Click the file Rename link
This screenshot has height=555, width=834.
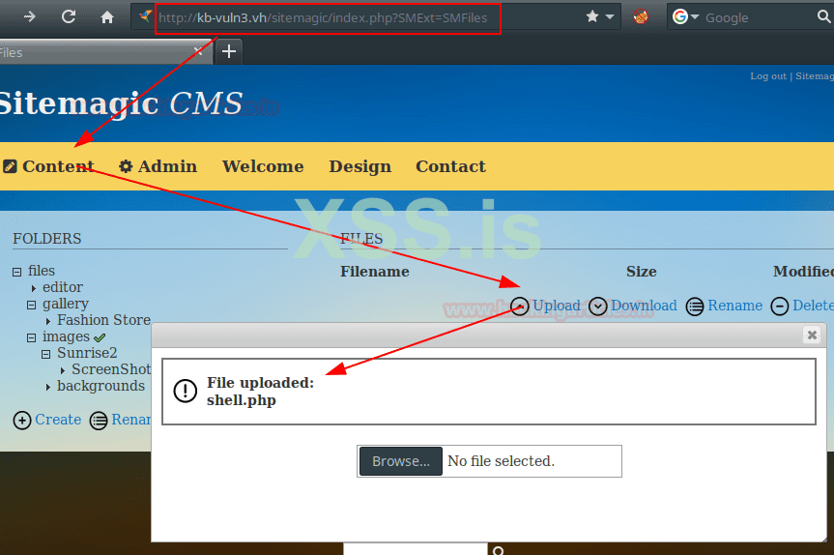coord(734,306)
